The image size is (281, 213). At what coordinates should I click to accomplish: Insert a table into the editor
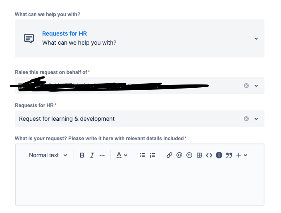(199, 155)
